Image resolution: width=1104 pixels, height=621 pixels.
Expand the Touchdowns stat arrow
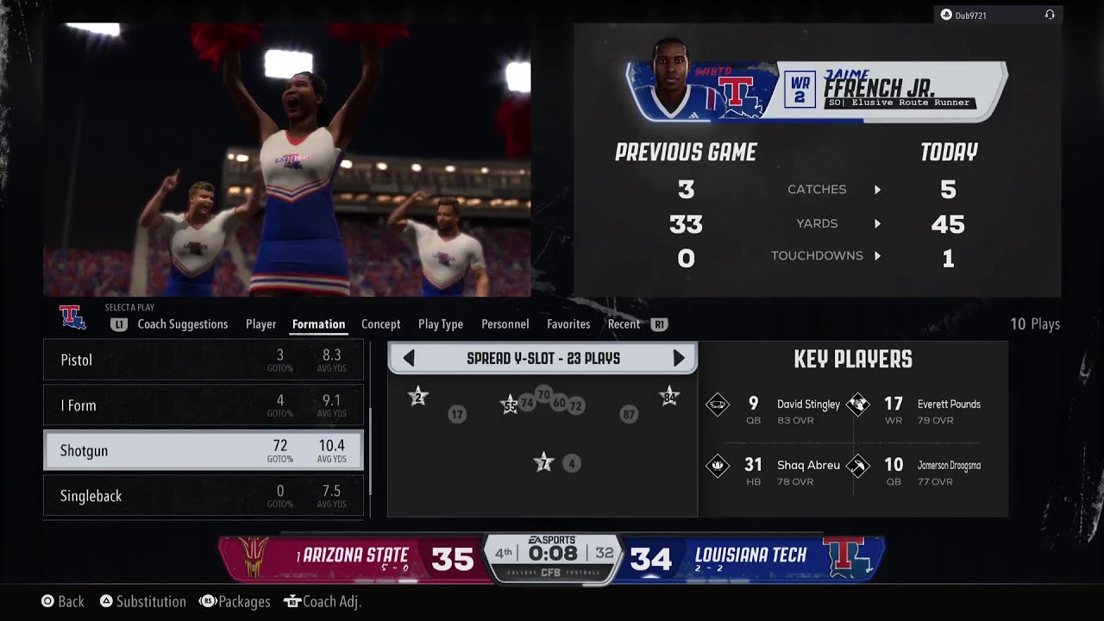pyautogui.click(x=877, y=256)
